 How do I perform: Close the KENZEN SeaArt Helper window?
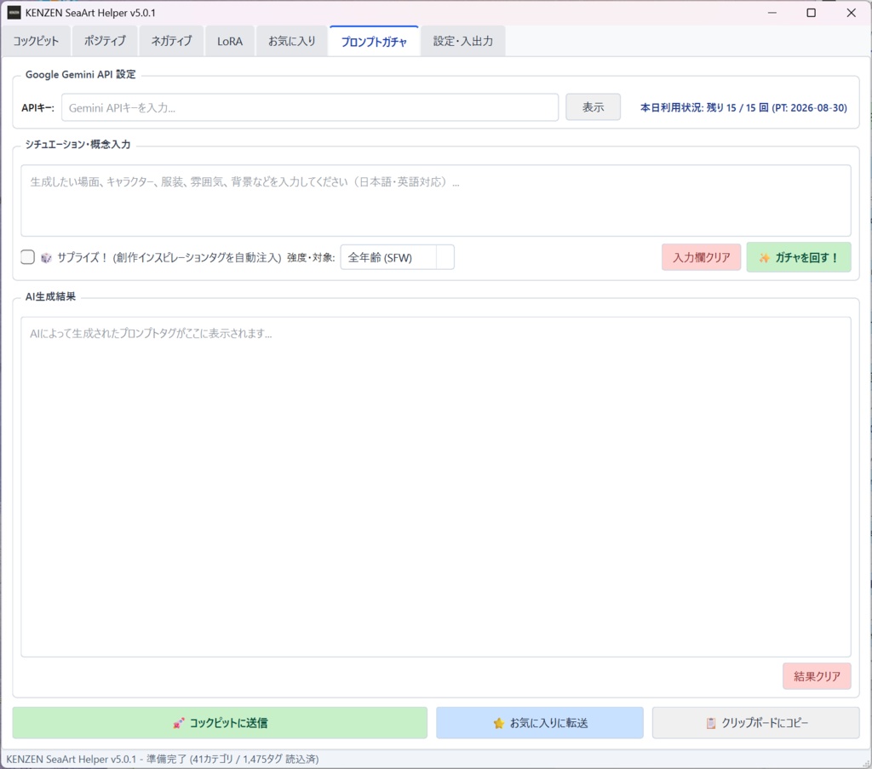point(851,12)
